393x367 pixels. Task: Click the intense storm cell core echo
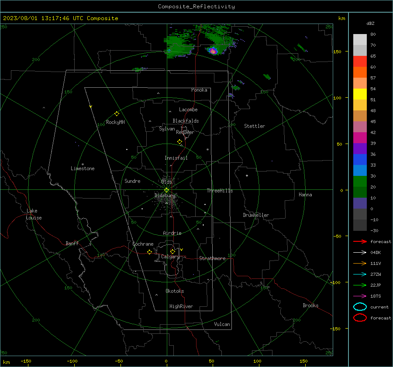click(213, 51)
